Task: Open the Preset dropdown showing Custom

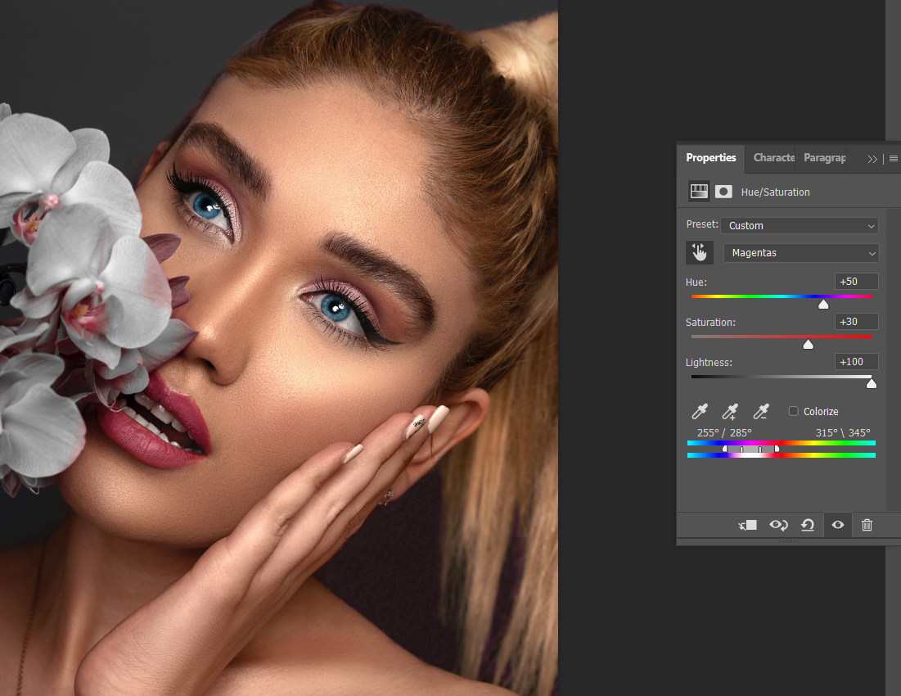Action: [x=800, y=225]
